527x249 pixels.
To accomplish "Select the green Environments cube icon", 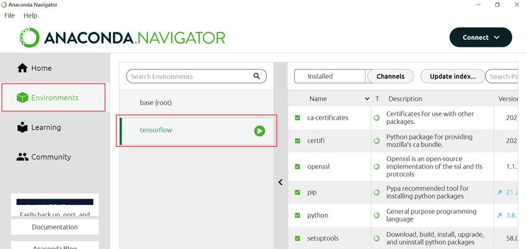I will 22,98.
